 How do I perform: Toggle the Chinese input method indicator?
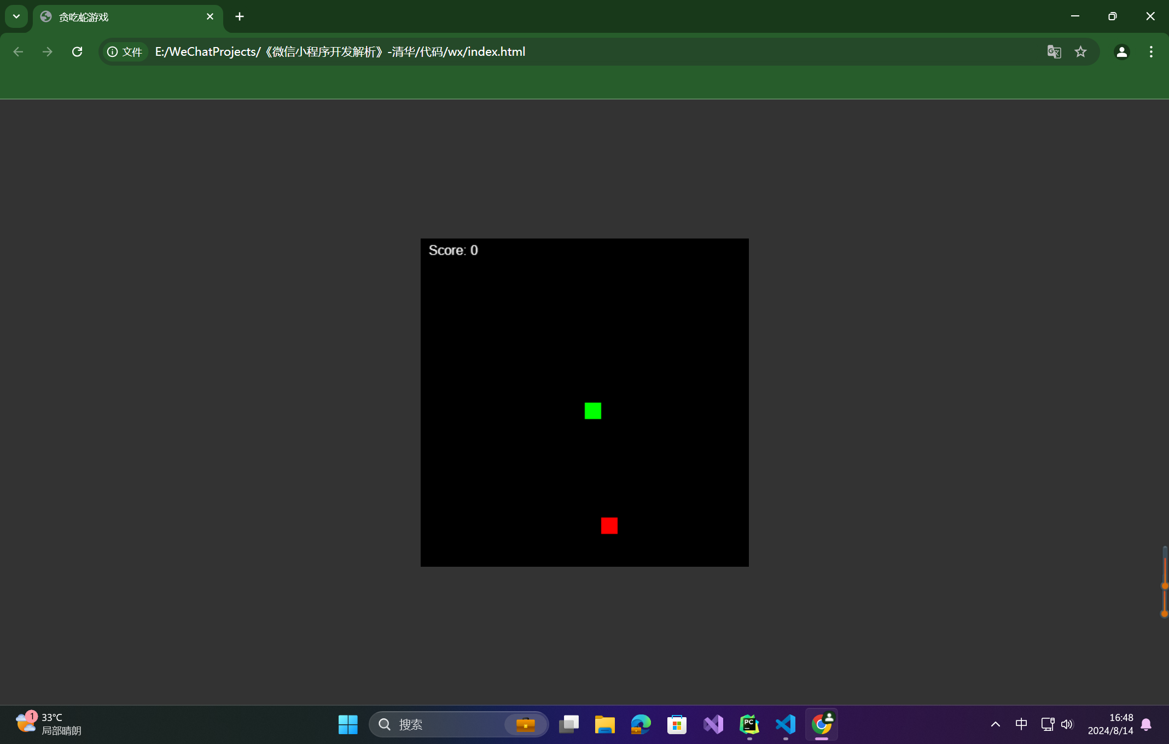click(x=1021, y=724)
